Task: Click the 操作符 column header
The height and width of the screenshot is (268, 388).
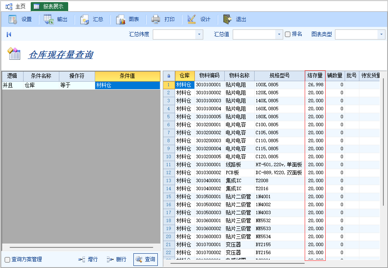Action: [x=77, y=76]
